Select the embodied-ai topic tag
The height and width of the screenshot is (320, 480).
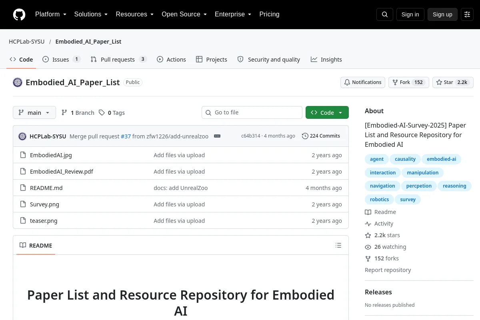441,159
